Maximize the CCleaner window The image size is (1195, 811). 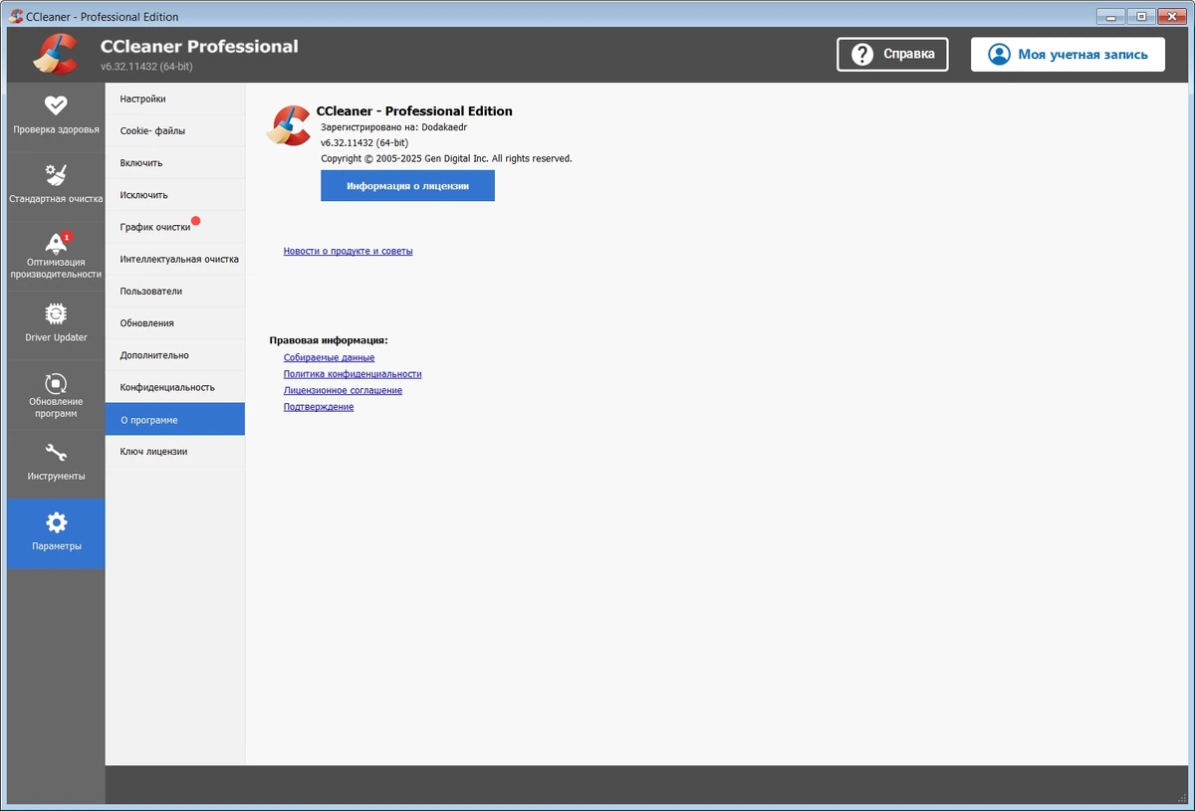(1140, 15)
